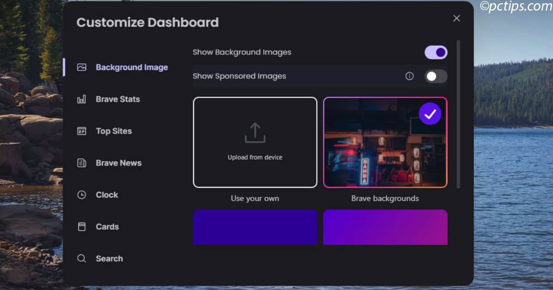
Task: Click the Clock icon in sidebar
Action: (82, 195)
